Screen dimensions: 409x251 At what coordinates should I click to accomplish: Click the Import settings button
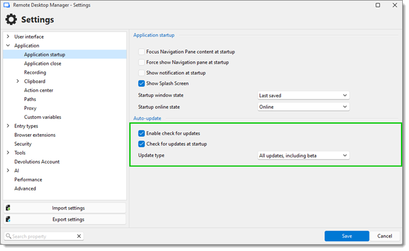tap(65, 208)
